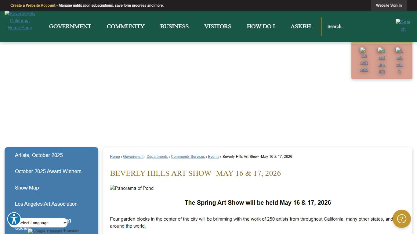Open the orange help question mark bubble
The image size is (417, 234).
coord(401,219)
